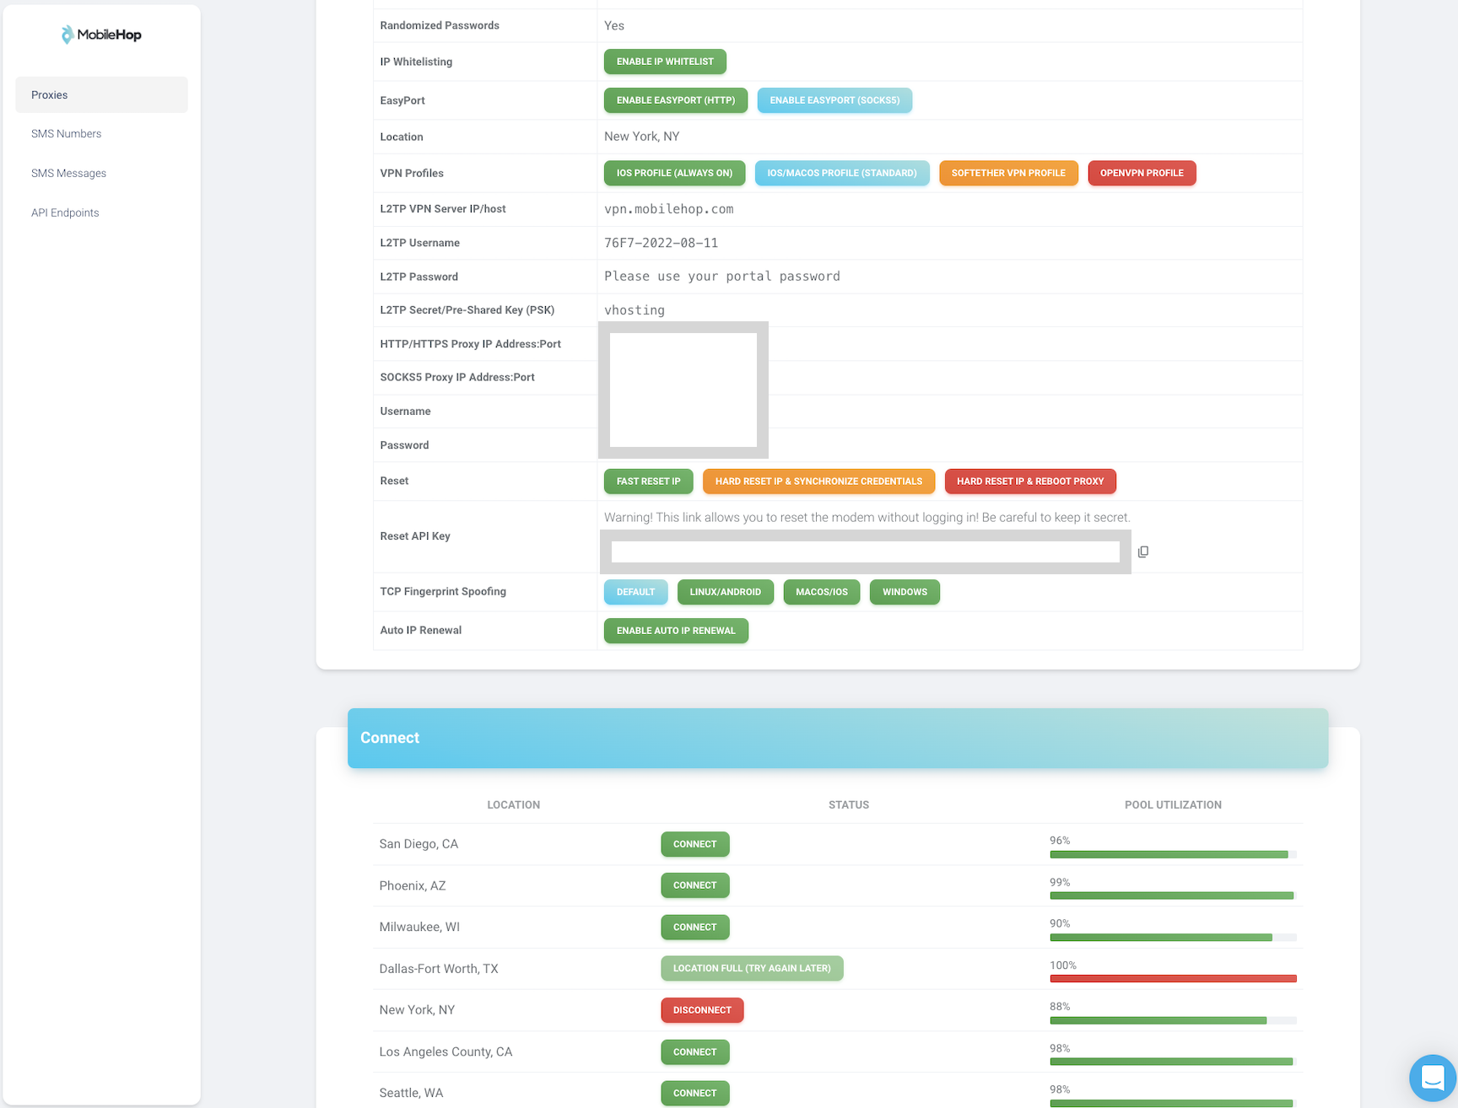Hard Reset IP & Synchronize Credentials

pos(818,481)
